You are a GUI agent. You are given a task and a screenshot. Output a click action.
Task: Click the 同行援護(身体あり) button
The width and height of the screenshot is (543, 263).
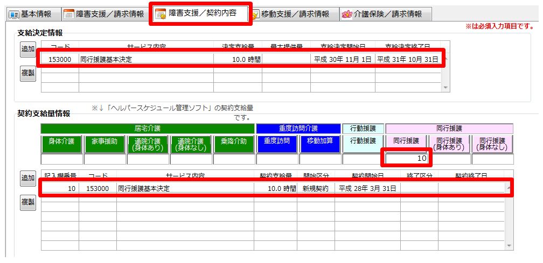(x=449, y=144)
